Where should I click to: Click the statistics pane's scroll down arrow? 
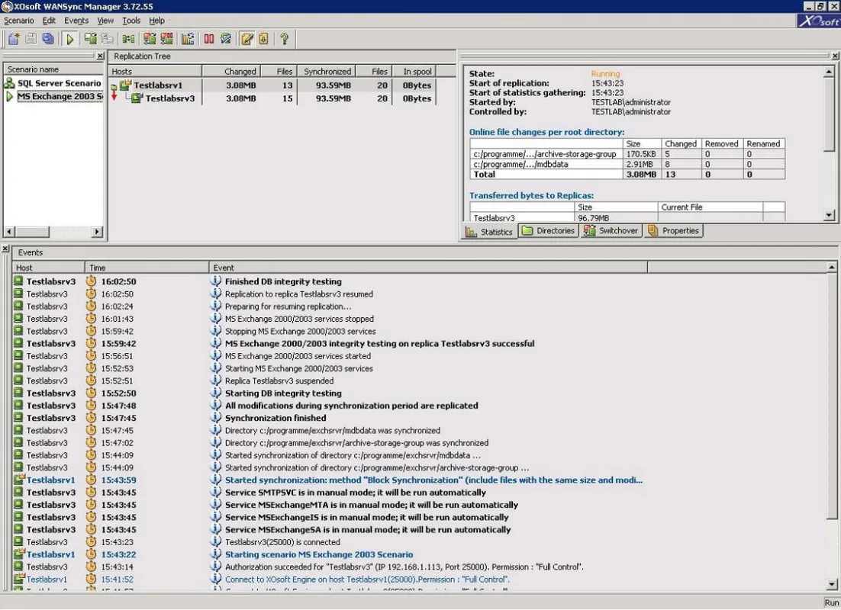(830, 215)
